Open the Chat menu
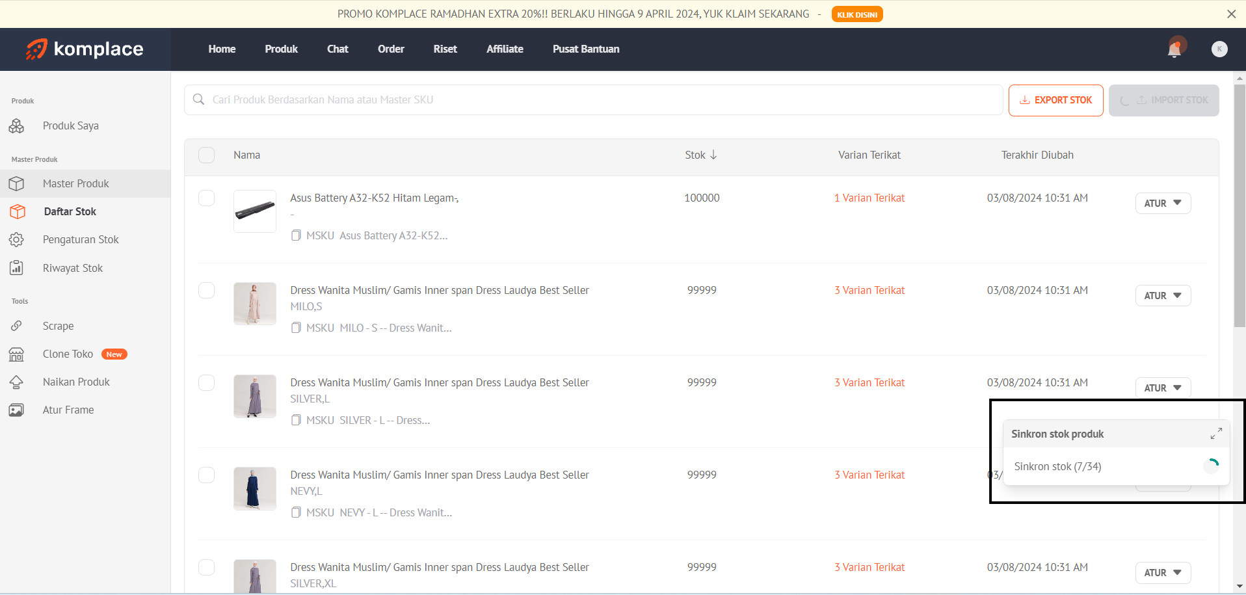 [338, 49]
